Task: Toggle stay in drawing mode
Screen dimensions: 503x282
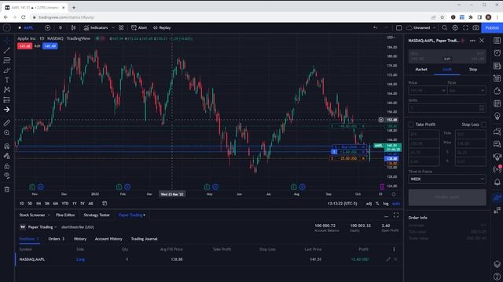Action: tap(7, 156)
